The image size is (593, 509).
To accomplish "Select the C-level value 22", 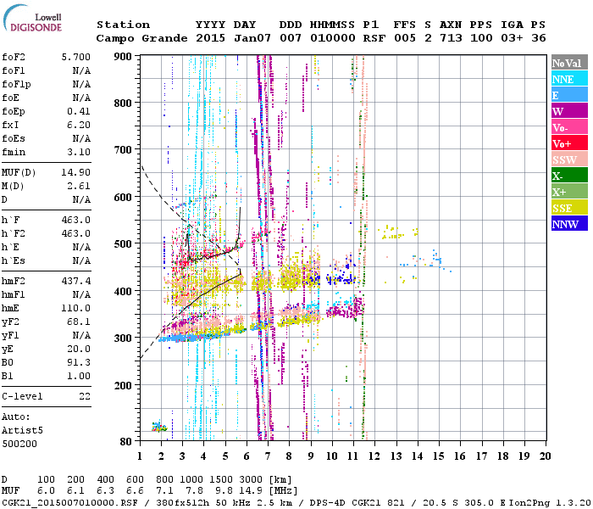I will (x=85, y=396).
